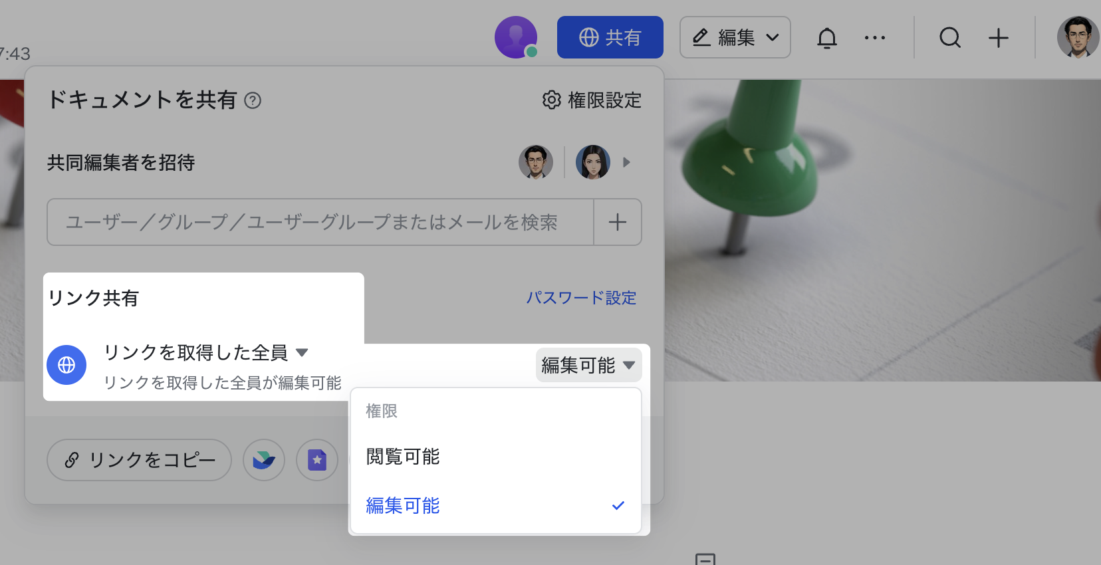Expand collaborator list arrow

point(626,162)
